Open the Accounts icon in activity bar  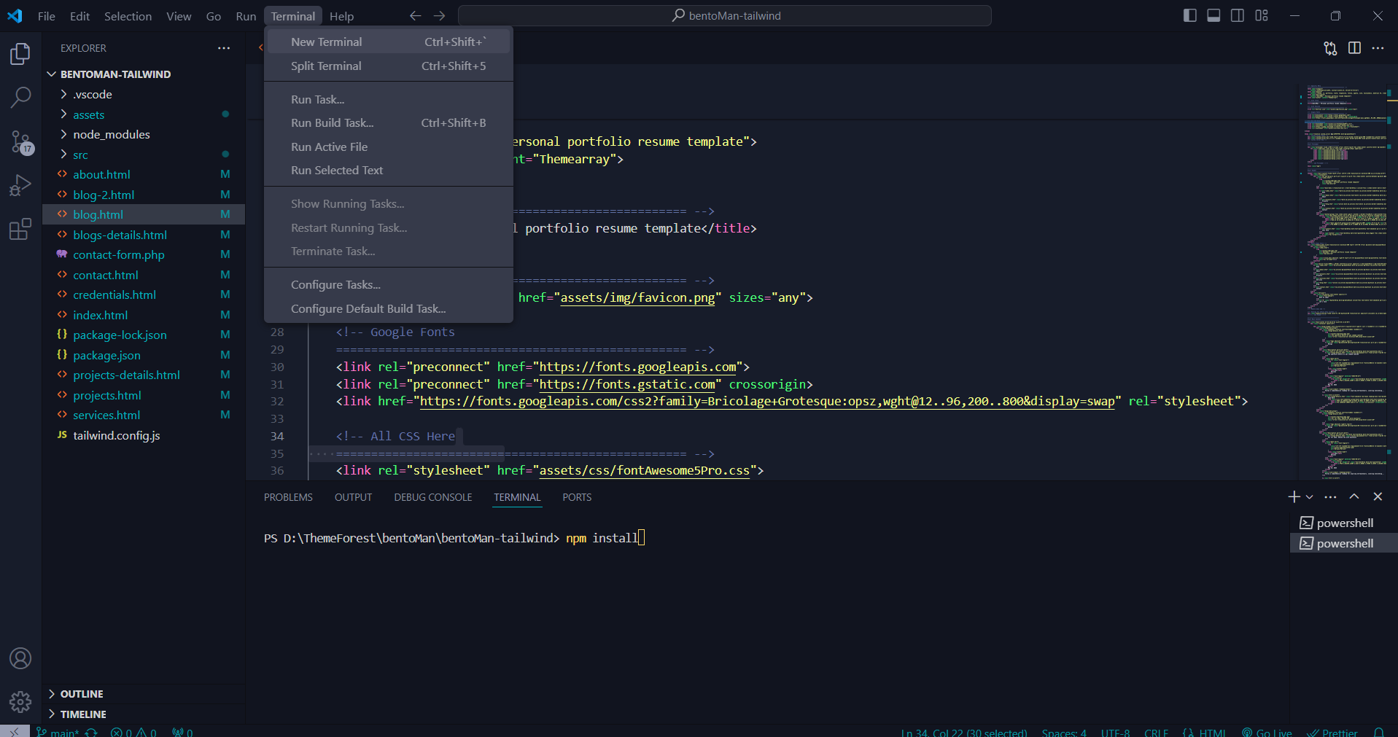coord(20,658)
